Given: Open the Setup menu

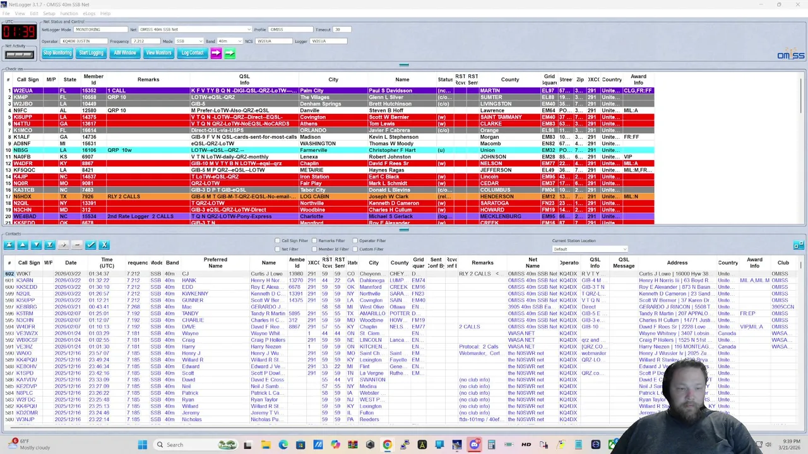Looking at the screenshot, I should coord(49,13).
